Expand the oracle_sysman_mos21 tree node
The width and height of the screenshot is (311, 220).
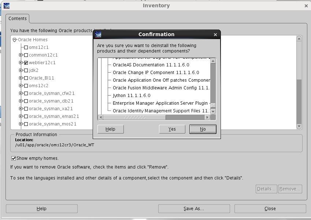pos(21,124)
